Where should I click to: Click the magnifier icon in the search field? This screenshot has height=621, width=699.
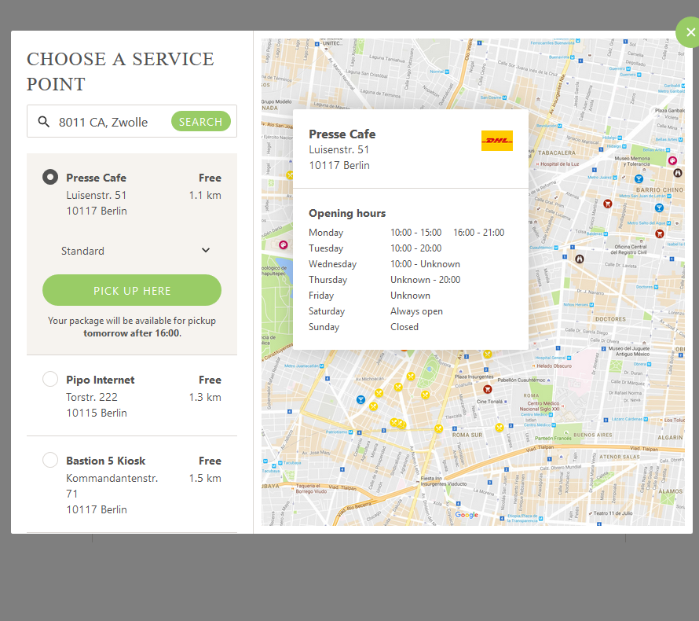[x=44, y=121]
